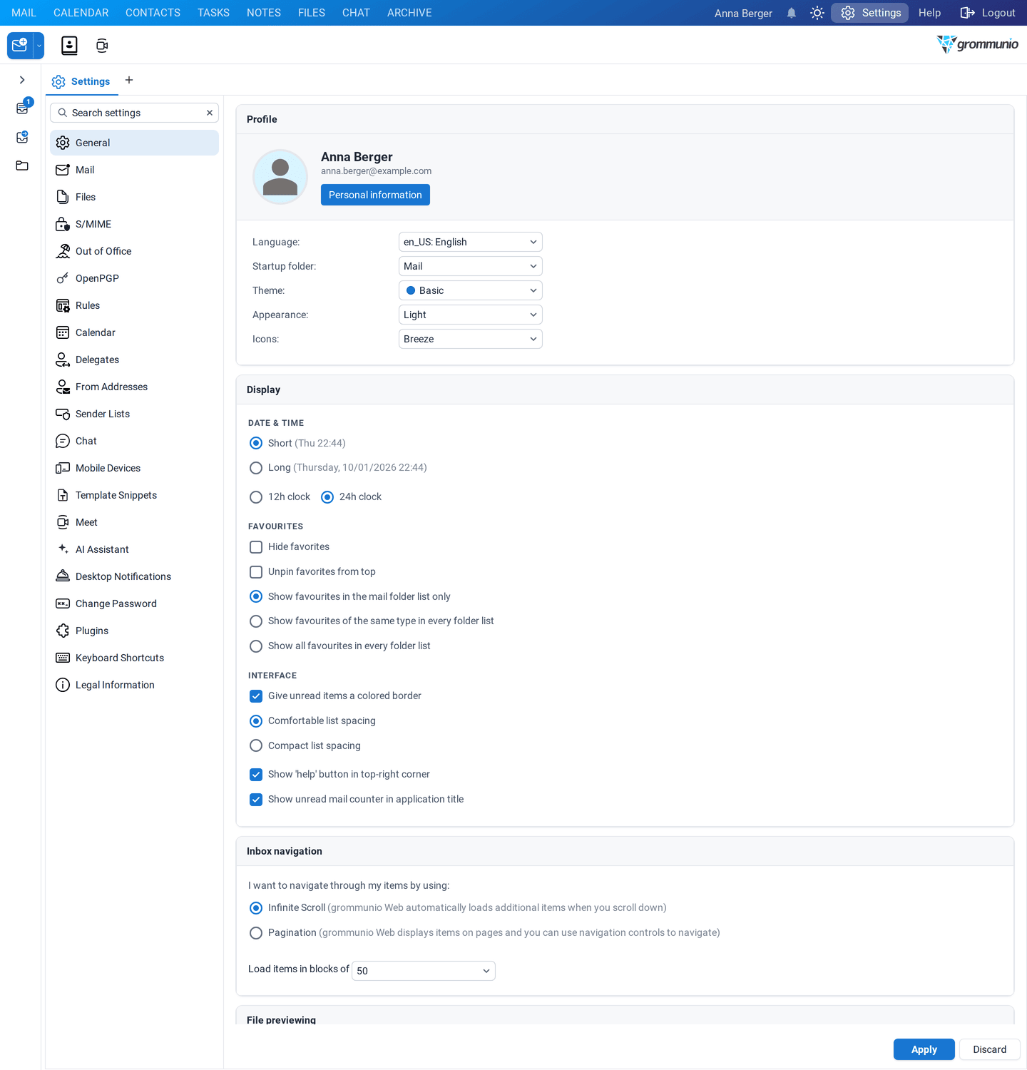The height and width of the screenshot is (1070, 1027).
Task: Select Compact list spacing
Action: point(256,746)
